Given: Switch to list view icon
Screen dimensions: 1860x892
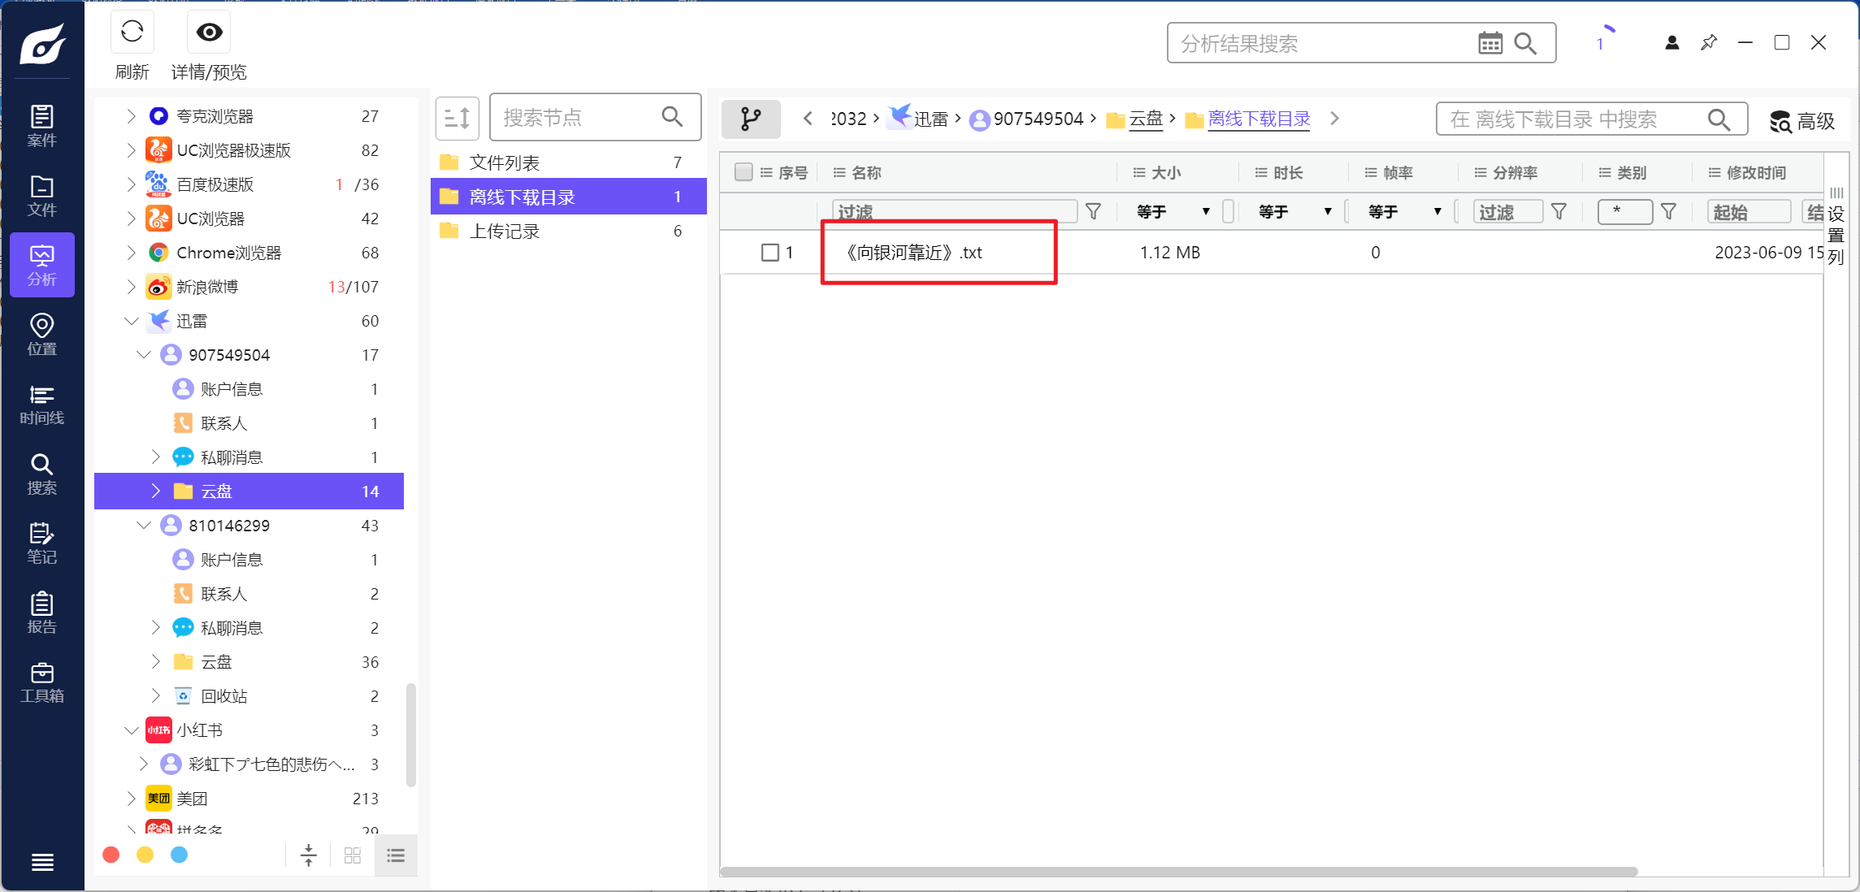Looking at the screenshot, I should (x=396, y=855).
